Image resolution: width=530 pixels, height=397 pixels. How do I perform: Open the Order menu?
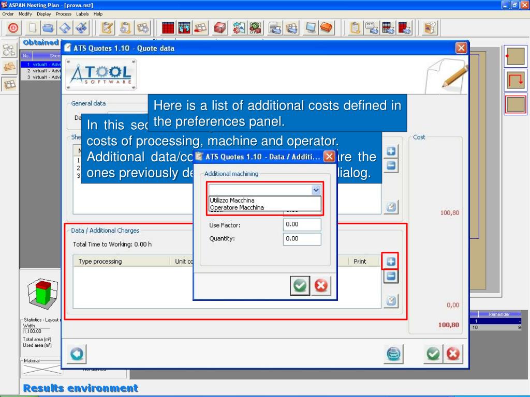pos(8,14)
